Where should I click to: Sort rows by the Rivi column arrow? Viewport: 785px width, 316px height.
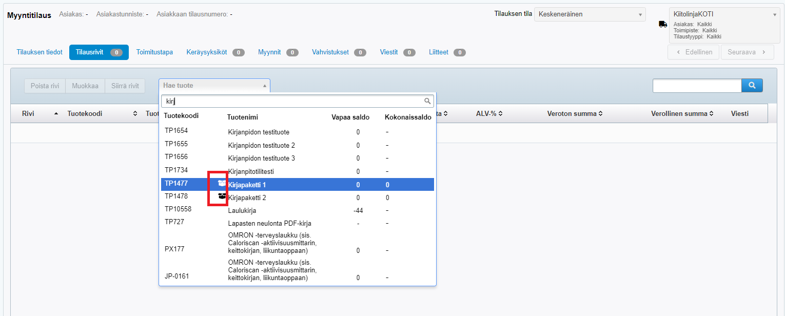click(56, 114)
